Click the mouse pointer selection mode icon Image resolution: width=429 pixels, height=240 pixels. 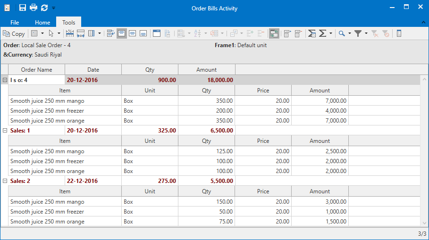point(51,33)
